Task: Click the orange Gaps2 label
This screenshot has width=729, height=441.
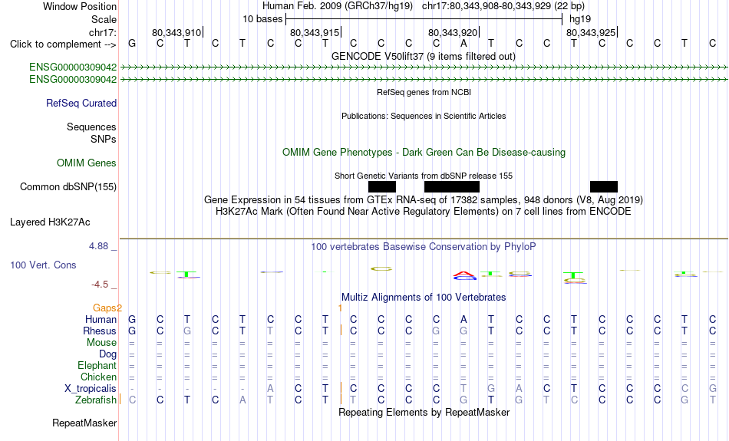Action: (107, 308)
